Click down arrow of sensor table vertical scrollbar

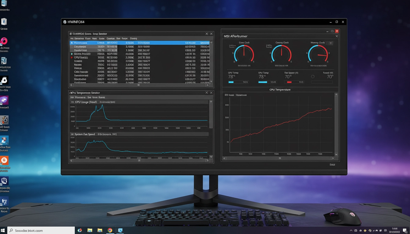point(211,82)
